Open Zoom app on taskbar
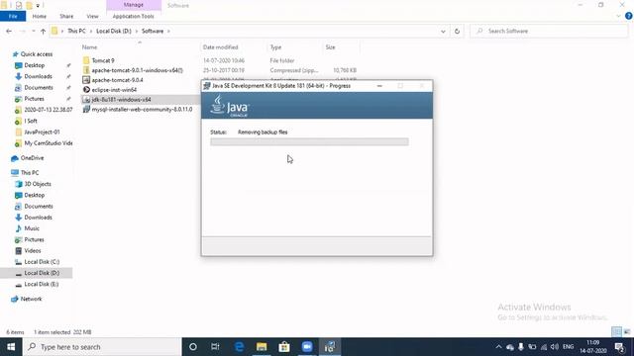Screen dimensions: 634x356 [307, 347]
